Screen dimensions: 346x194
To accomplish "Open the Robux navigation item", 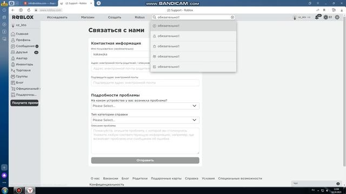I will click(x=139, y=17).
